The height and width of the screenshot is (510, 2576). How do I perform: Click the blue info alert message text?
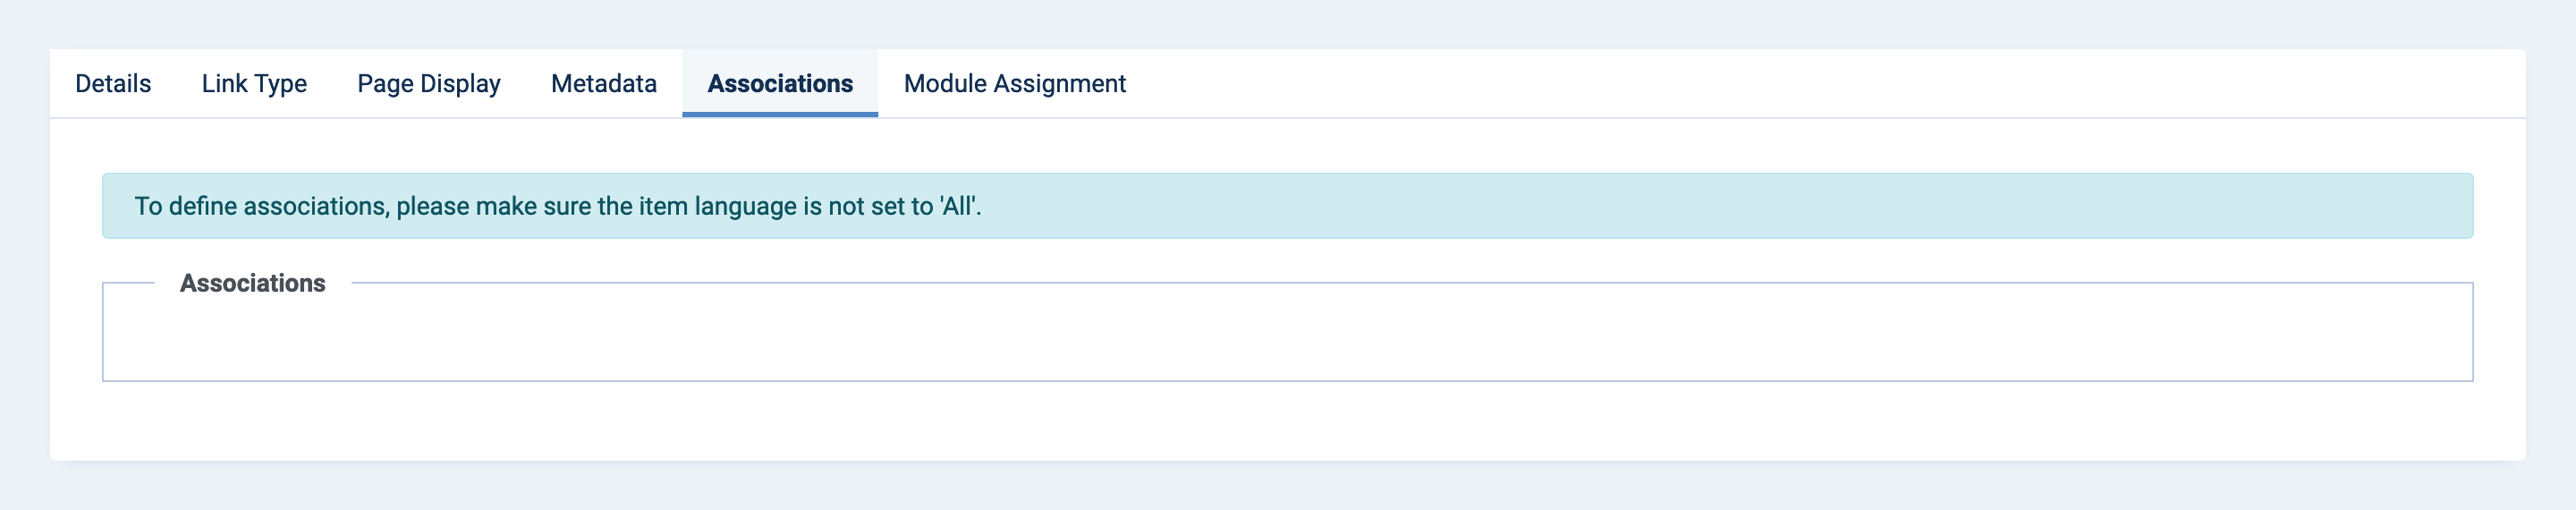558,207
